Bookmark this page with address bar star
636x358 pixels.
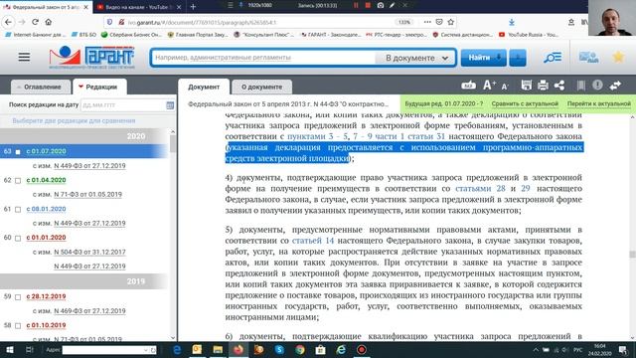pos(450,22)
